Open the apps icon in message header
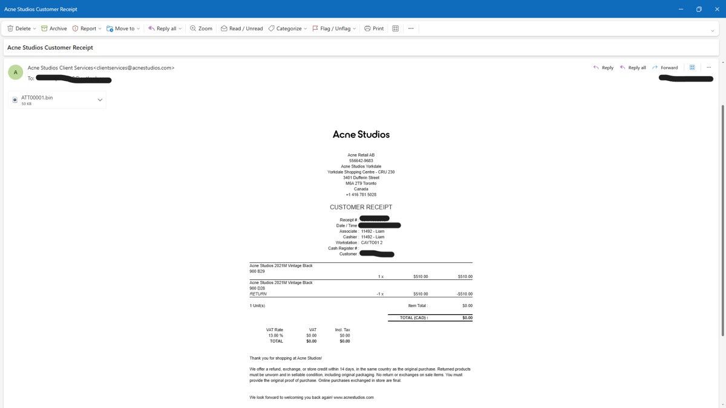The width and height of the screenshot is (726, 408). tap(693, 68)
